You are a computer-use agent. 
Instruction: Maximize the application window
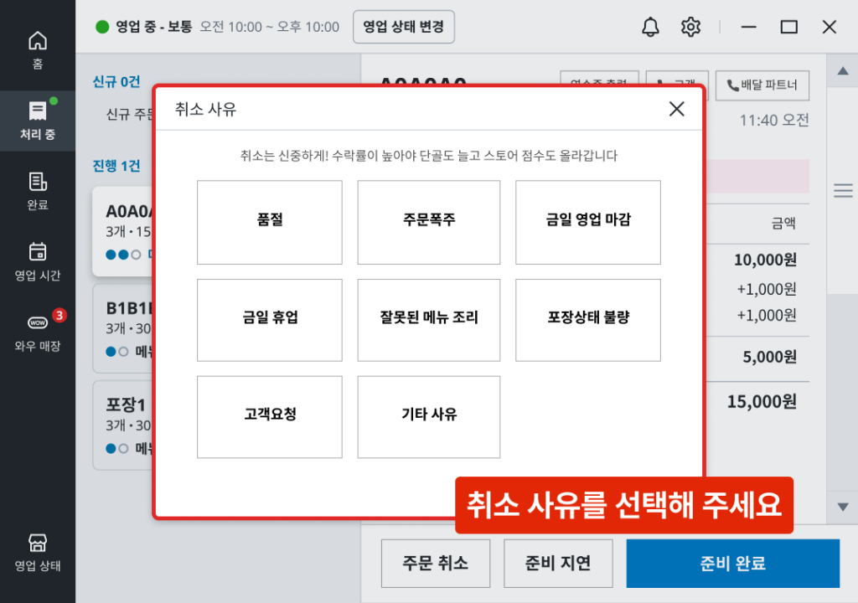(x=788, y=27)
